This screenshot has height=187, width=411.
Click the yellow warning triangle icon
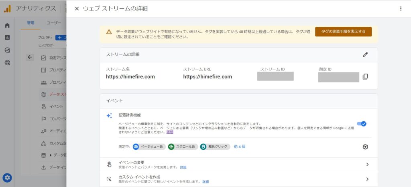coord(109,32)
